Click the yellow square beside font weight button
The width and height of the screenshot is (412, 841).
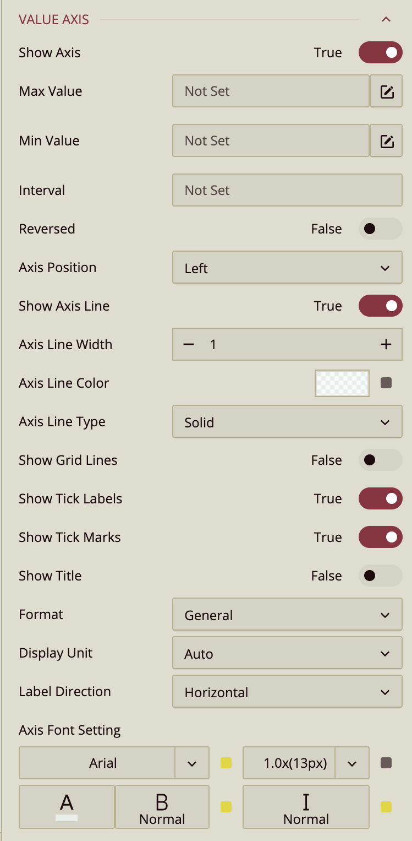click(x=226, y=807)
